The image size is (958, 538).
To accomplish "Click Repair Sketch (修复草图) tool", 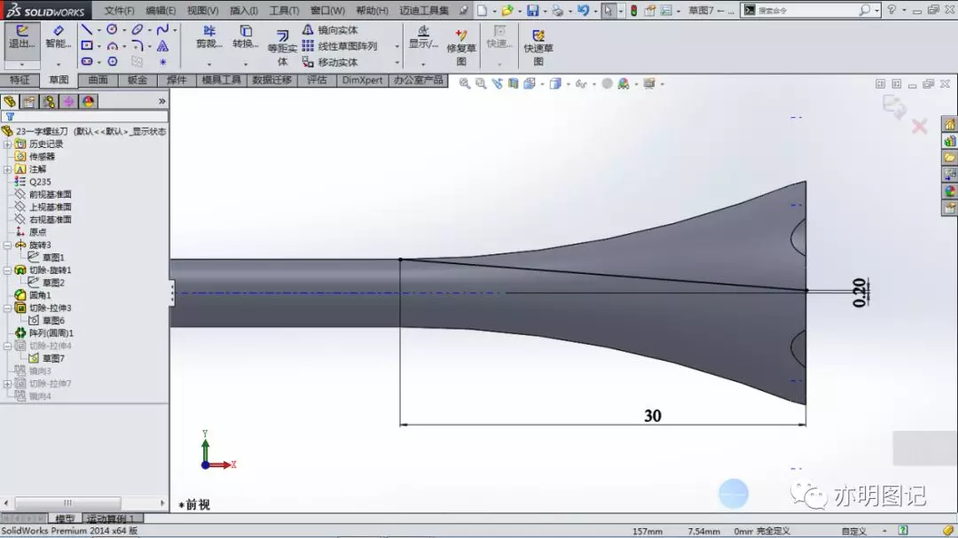I will click(460, 48).
